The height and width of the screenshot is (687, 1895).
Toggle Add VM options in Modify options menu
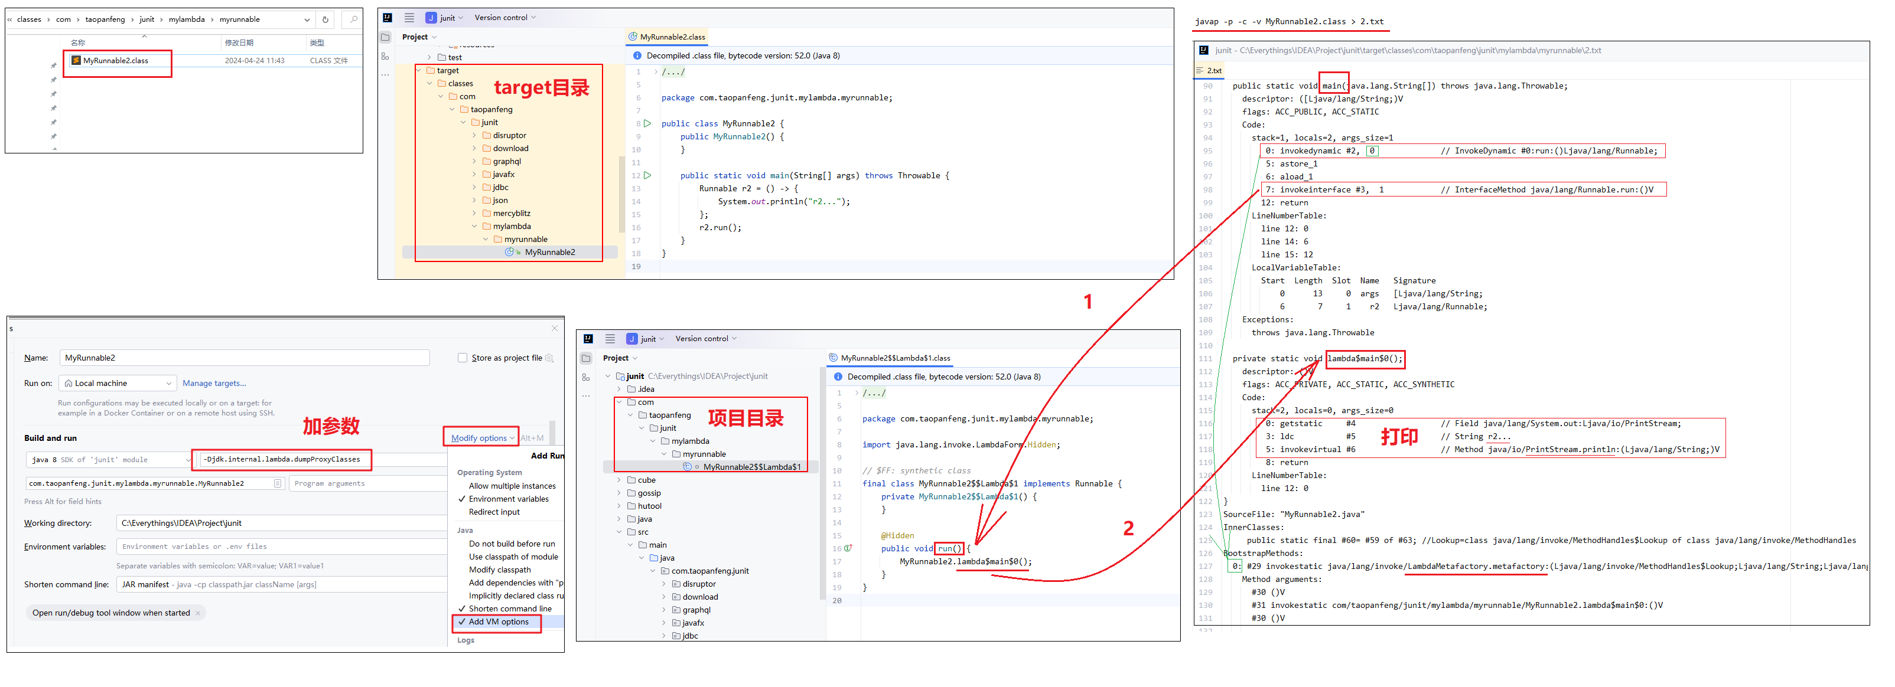pos(497,621)
